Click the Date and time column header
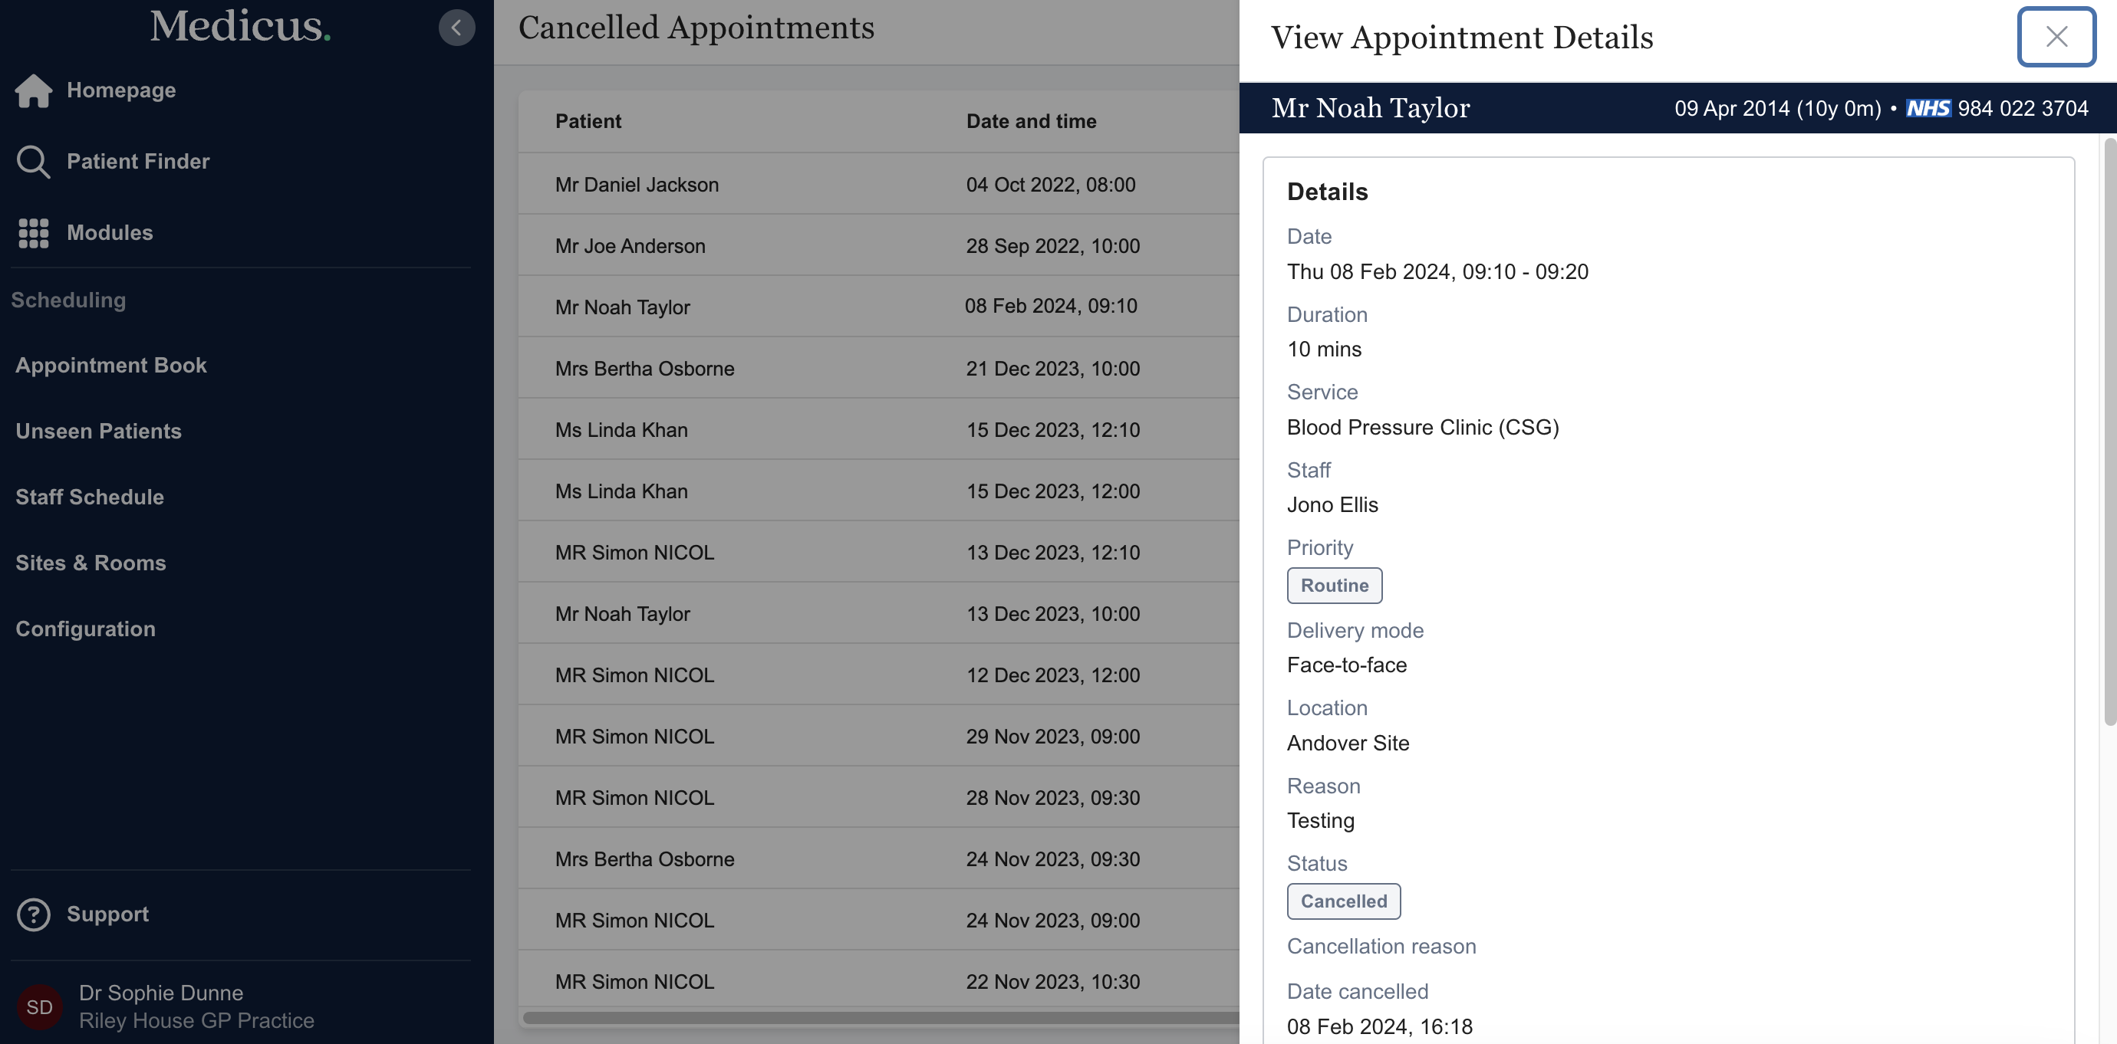Screen dimensions: 2117x1044 (1031, 122)
